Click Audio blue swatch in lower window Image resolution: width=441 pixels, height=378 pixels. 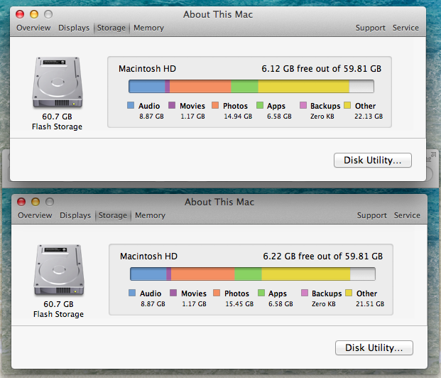132,293
